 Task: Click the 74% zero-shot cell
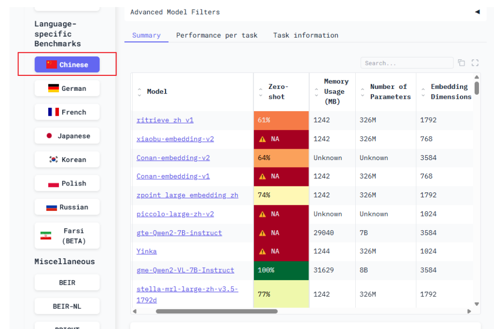(x=281, y=195)
